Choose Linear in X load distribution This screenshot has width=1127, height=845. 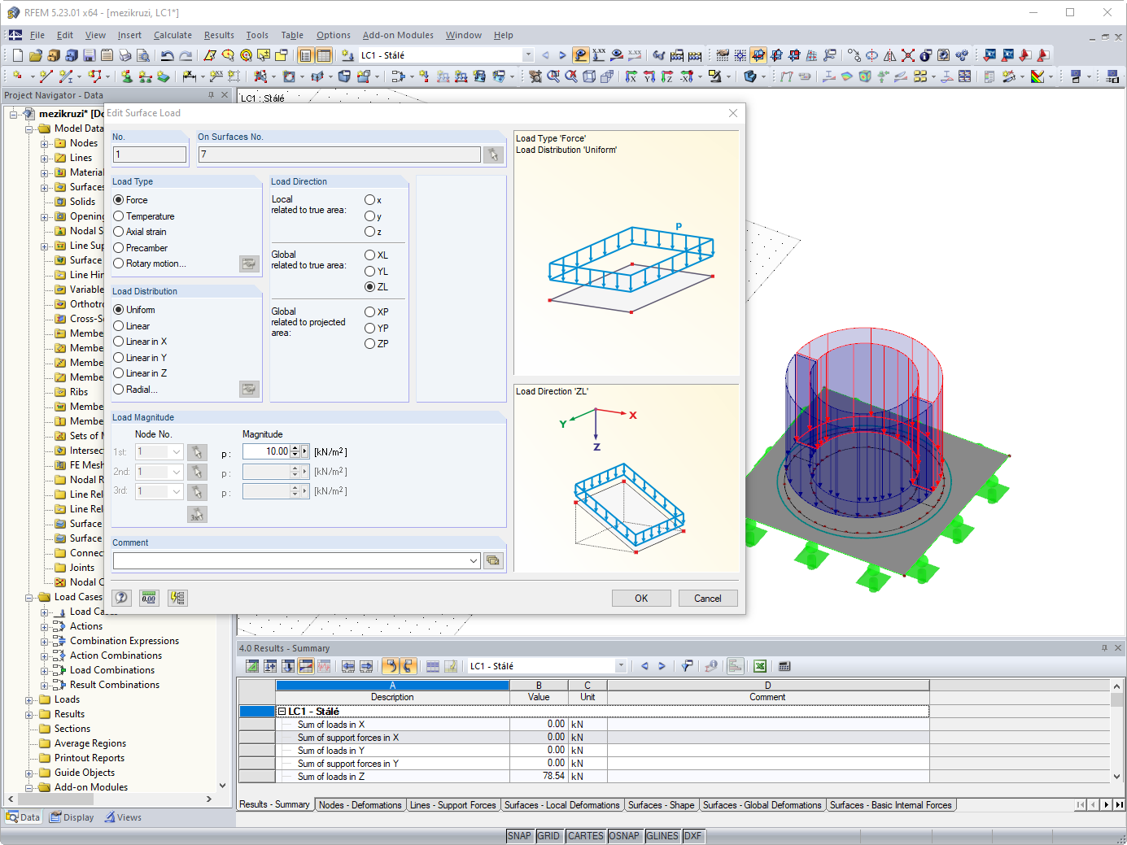[x=118, y=341]
